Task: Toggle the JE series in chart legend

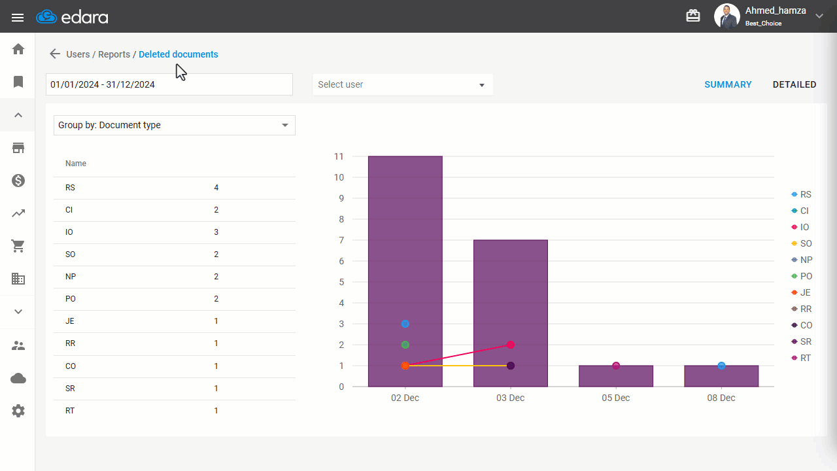Action: pyautogui.click(x=801, y=292)
